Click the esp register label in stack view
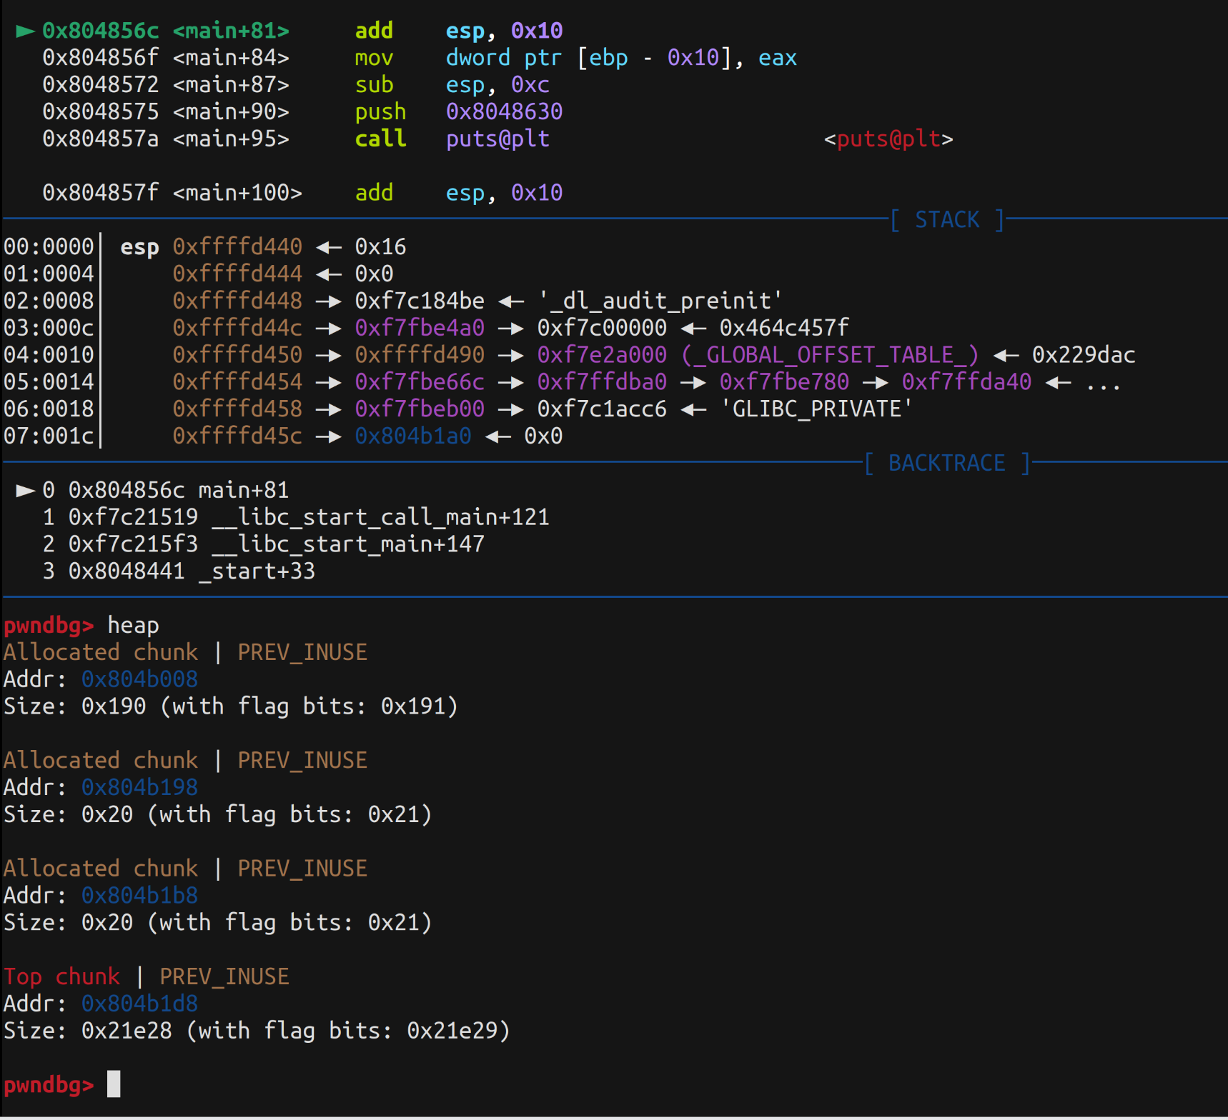 coord(139,247)
